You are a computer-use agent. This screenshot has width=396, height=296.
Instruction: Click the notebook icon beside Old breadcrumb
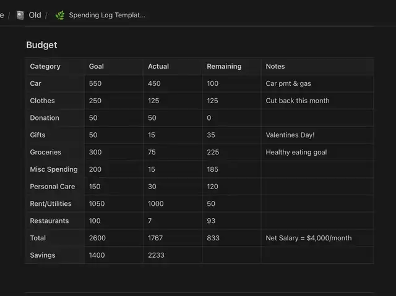(x=20, y=15)
